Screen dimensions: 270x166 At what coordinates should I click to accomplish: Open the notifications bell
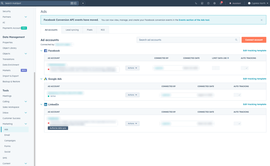pos(221,3)
